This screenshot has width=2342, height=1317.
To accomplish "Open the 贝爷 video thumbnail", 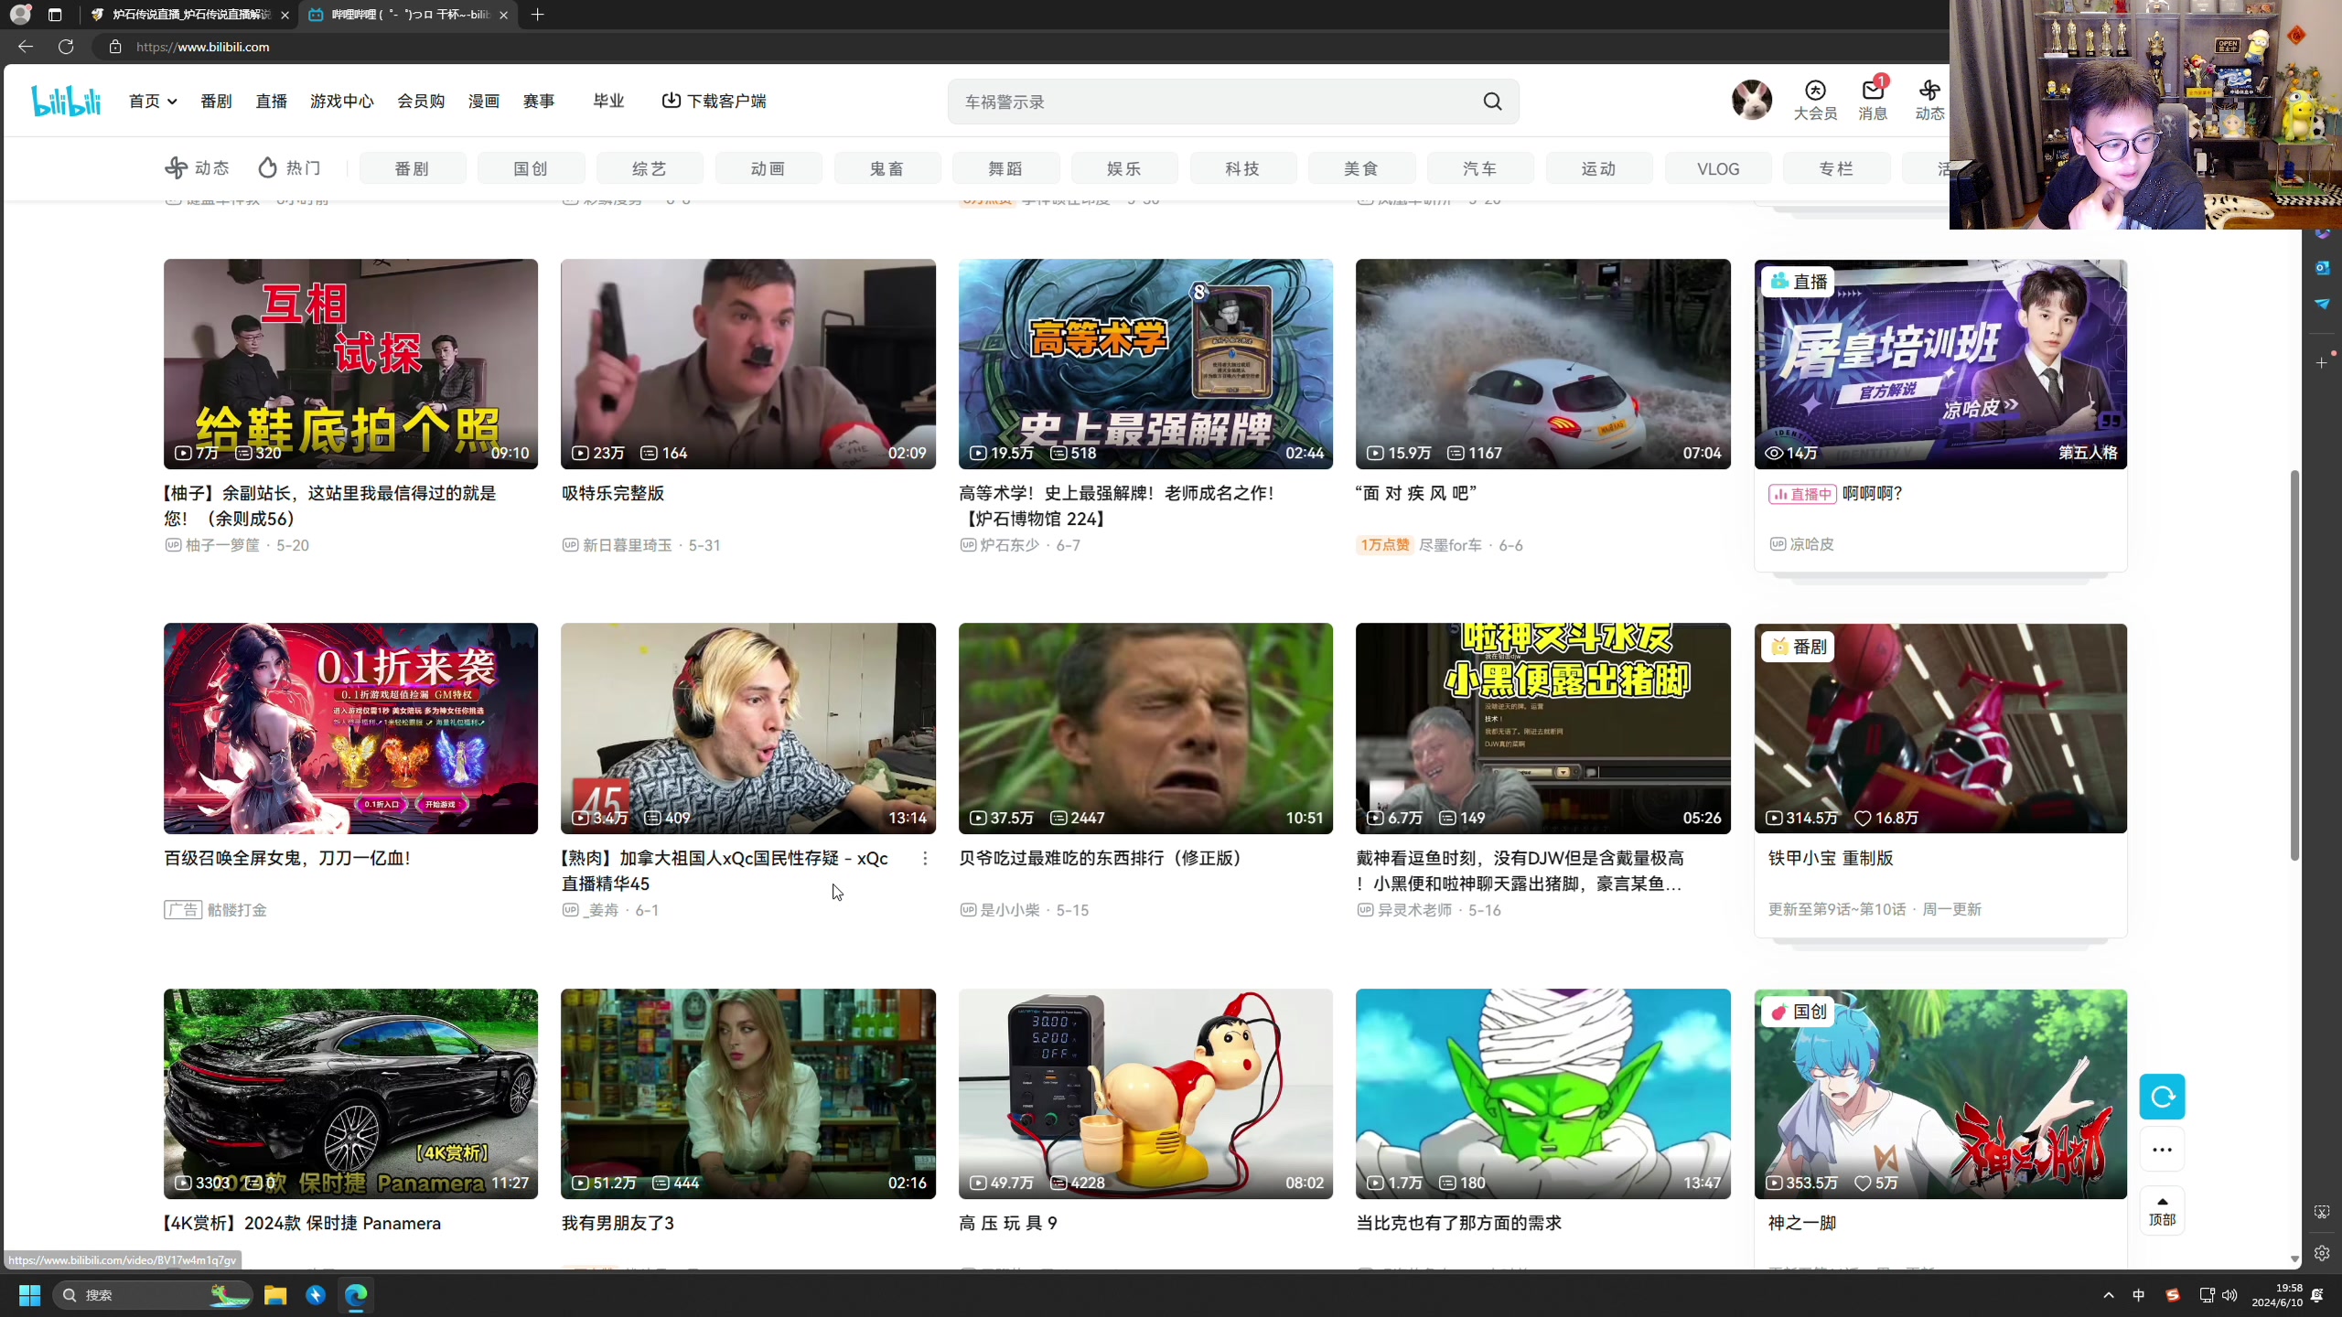I will [x=1145, y=728].
